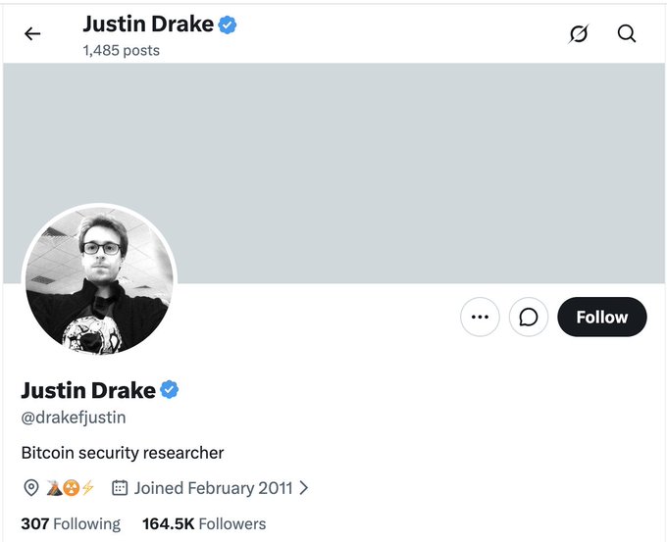This screenshot has height=542, width=667.
Task: Click the @drakefjustin handle
Action: (74, 418)
